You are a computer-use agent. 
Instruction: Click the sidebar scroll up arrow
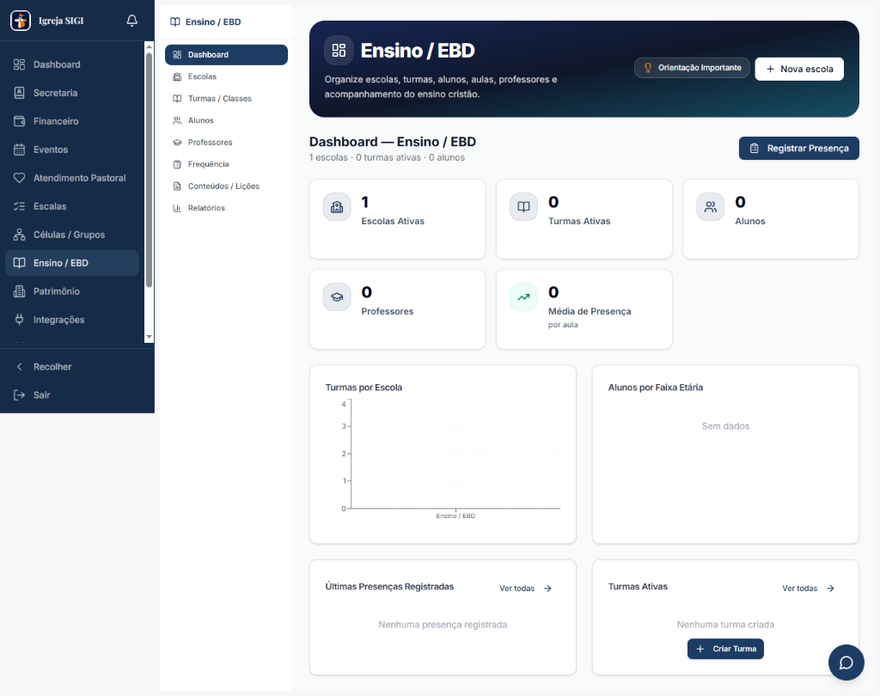[x=149, y=46]
